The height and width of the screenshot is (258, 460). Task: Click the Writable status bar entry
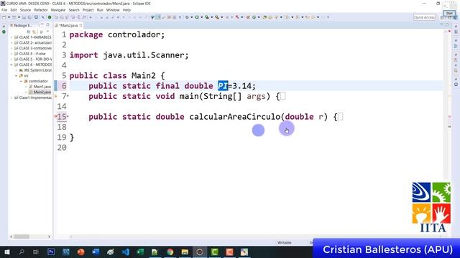tap(285, 242)
